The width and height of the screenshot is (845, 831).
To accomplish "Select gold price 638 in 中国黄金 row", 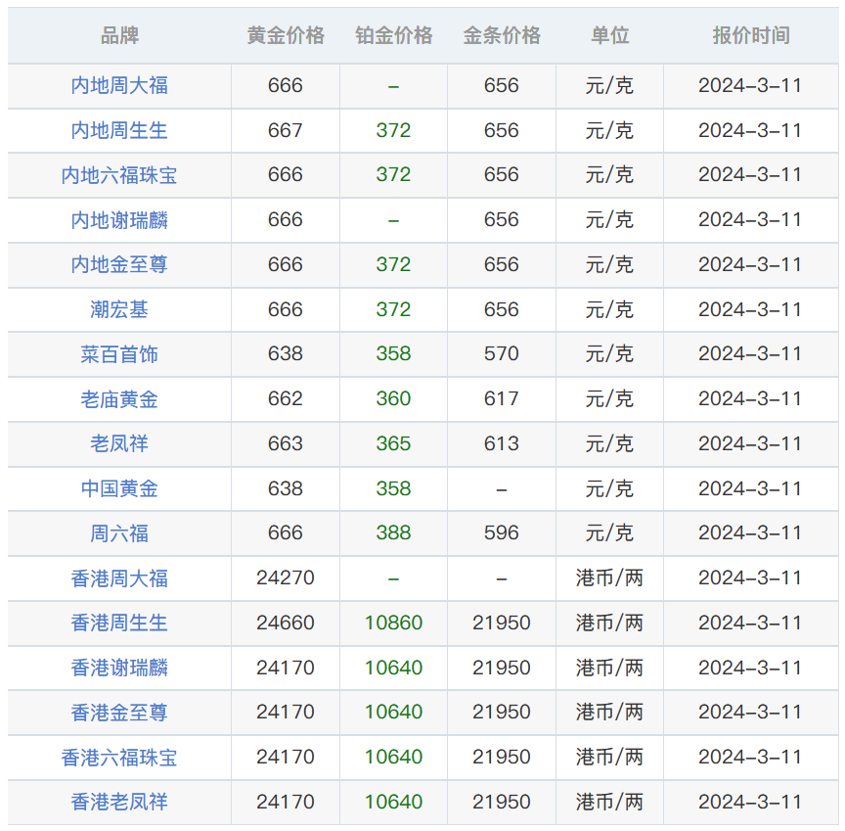I will click(x=286, y=488).
